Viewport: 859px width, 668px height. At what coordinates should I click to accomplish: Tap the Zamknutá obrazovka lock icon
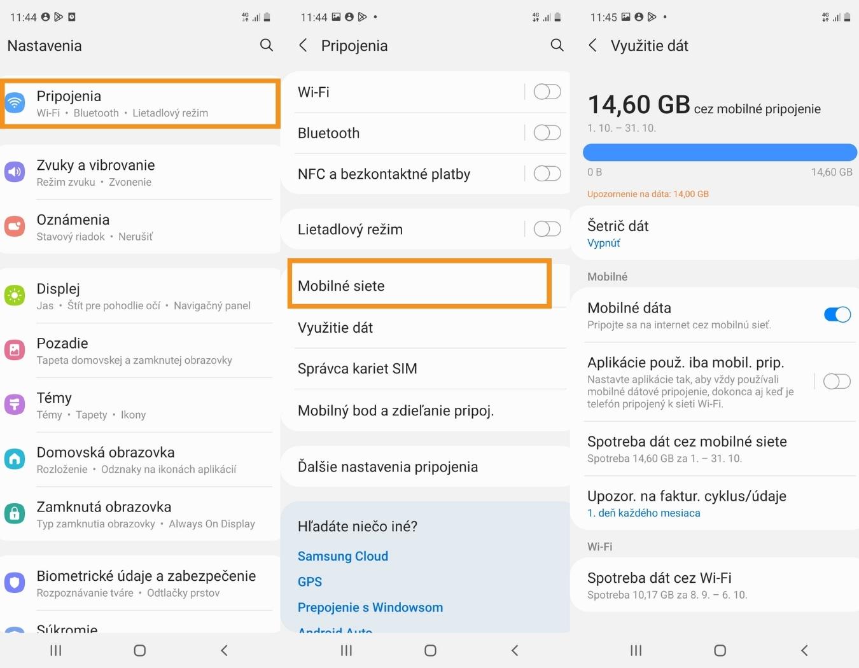pyautogui.click(x=15, y=513)
